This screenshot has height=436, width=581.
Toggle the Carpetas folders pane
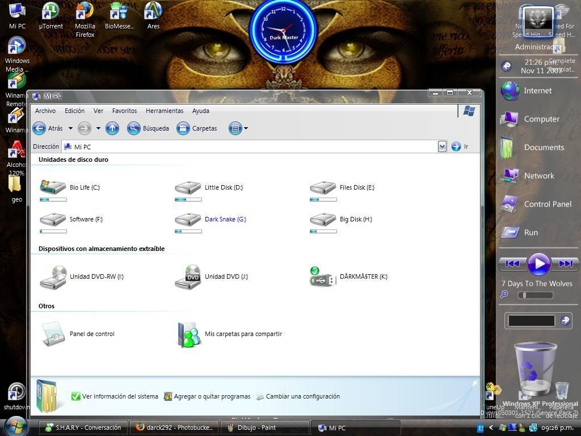coord(197,129)
